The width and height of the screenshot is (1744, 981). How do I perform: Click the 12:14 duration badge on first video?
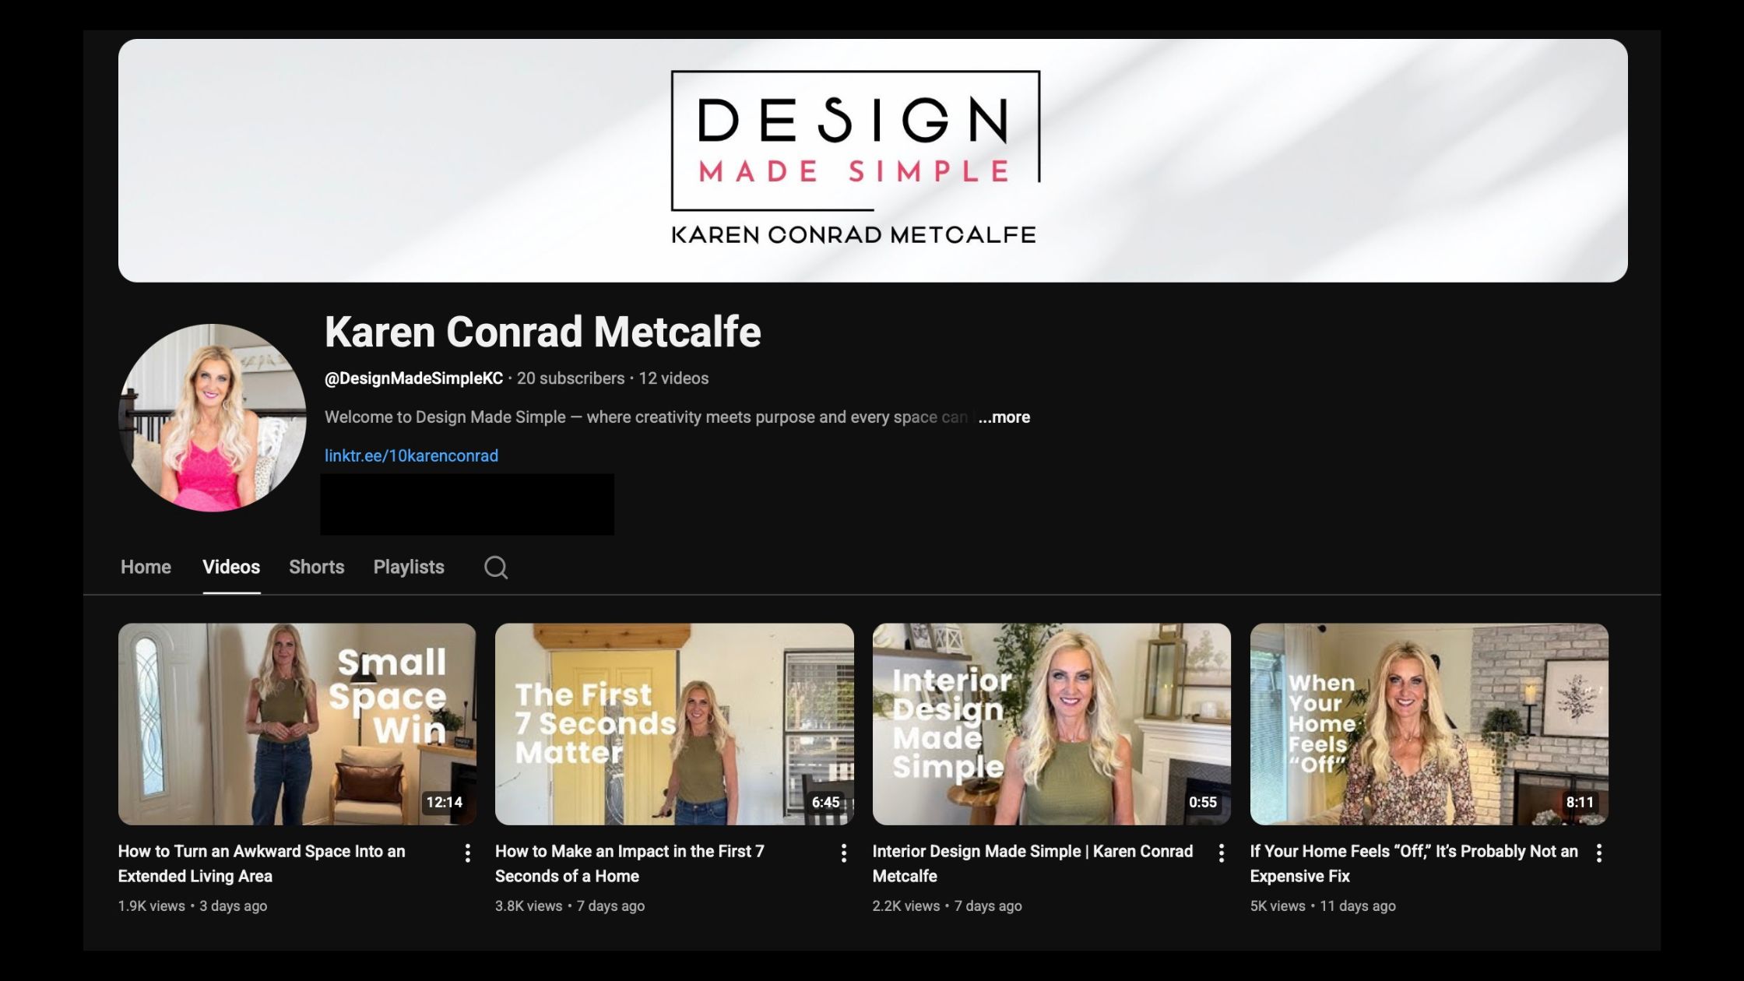(446, 801)
